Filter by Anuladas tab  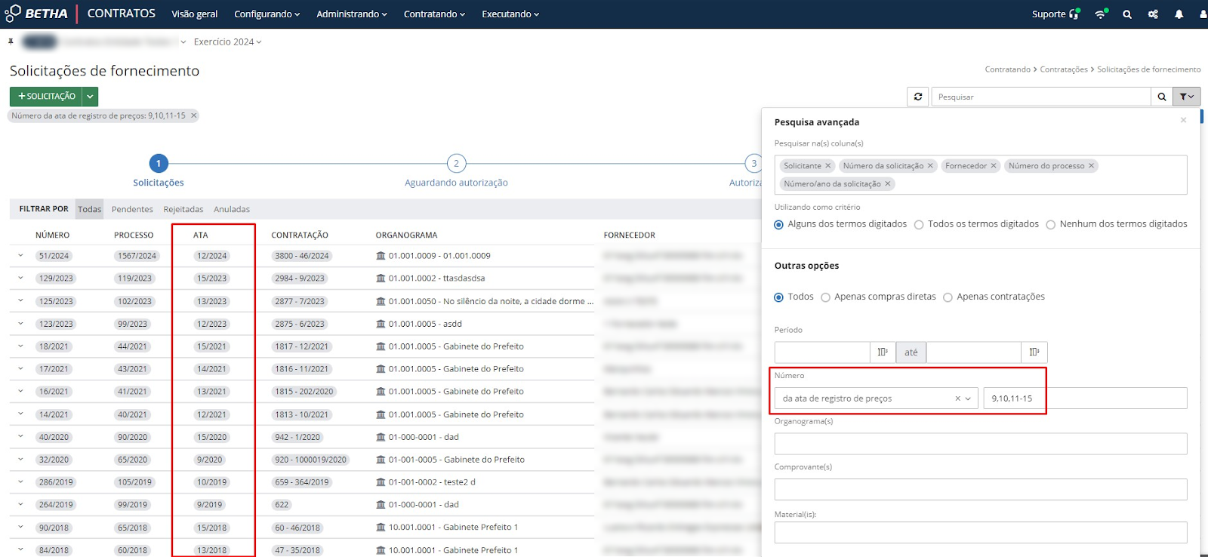point(232,209)
